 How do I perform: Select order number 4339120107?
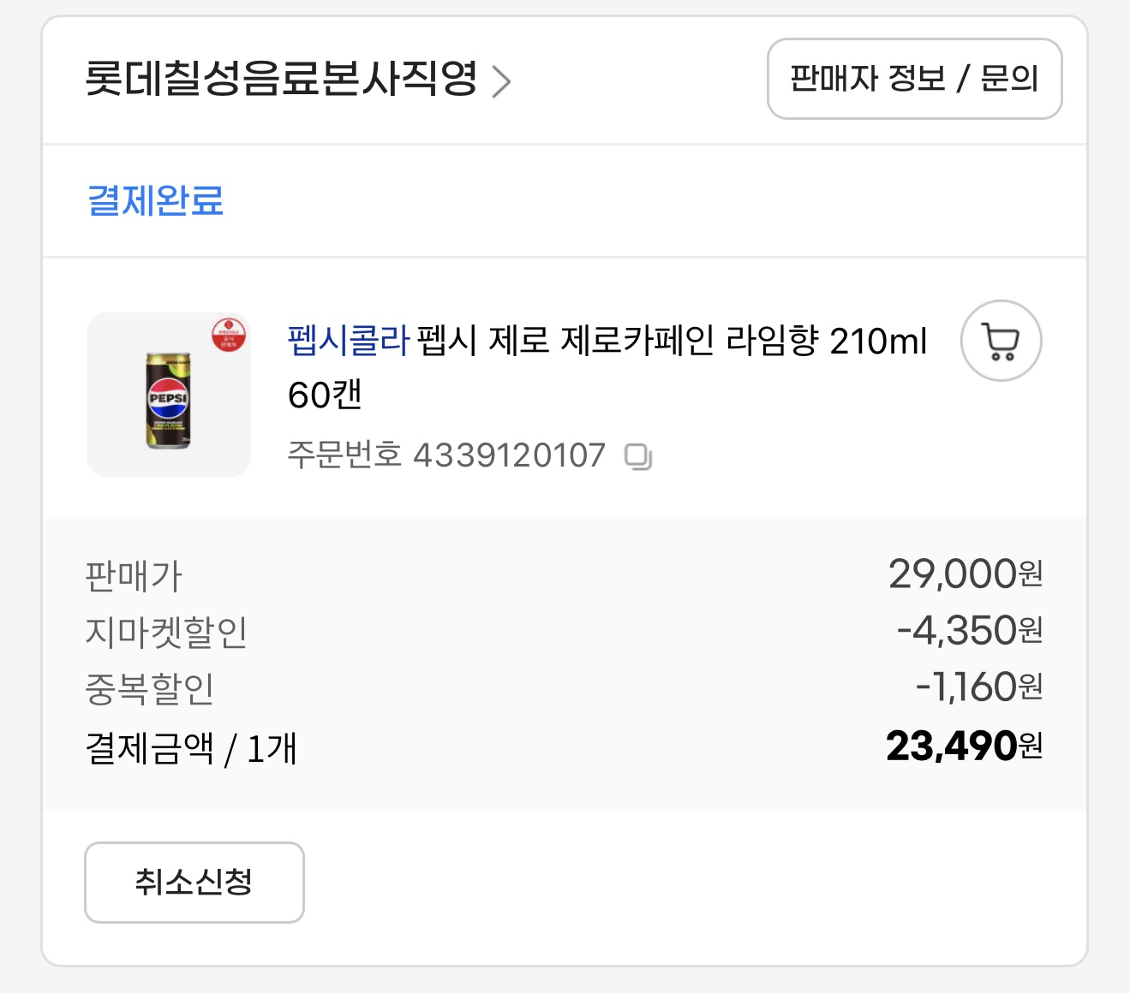tap(509, 455)
